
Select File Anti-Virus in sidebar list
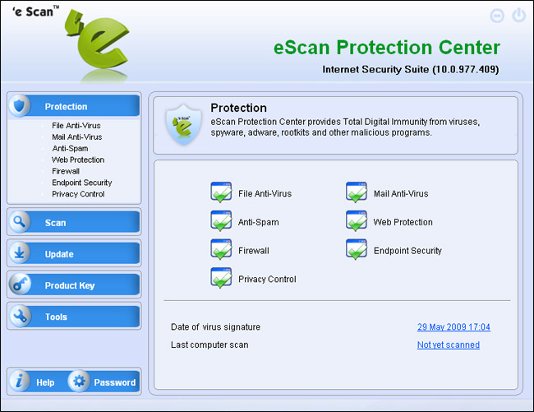[x=76, y=125]
